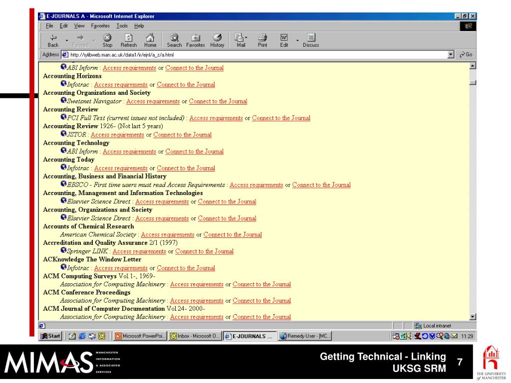Switch to Remedy User taskbar button

pos(305,336)
